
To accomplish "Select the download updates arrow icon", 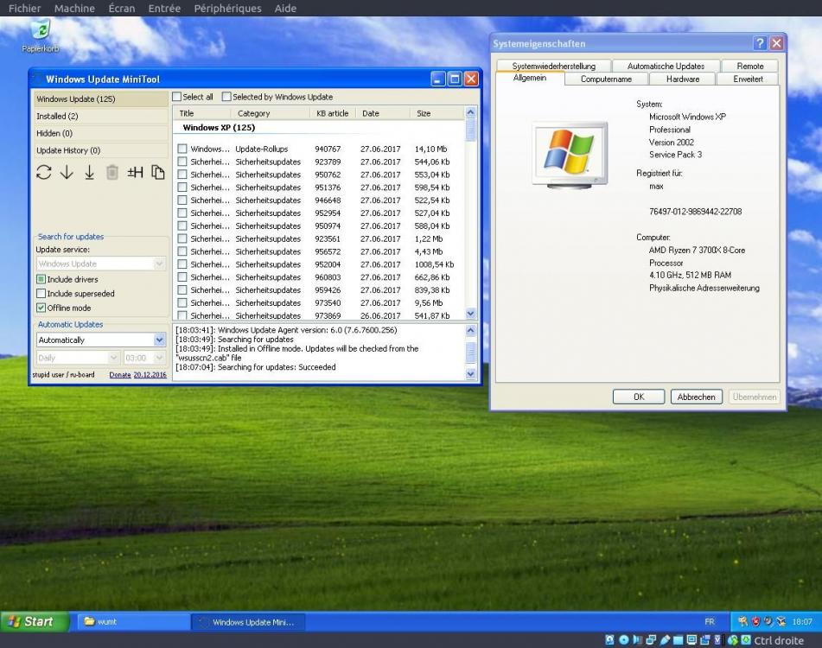I will coord(68,172).
